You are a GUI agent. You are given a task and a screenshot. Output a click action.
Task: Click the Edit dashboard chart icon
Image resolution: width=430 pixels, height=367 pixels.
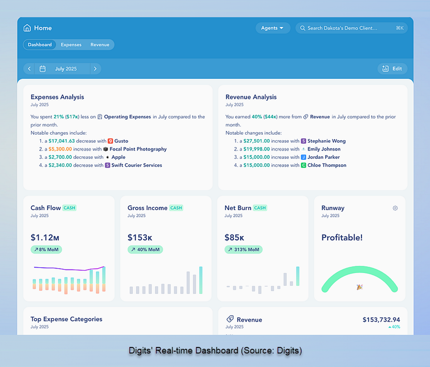pos(385,69)
